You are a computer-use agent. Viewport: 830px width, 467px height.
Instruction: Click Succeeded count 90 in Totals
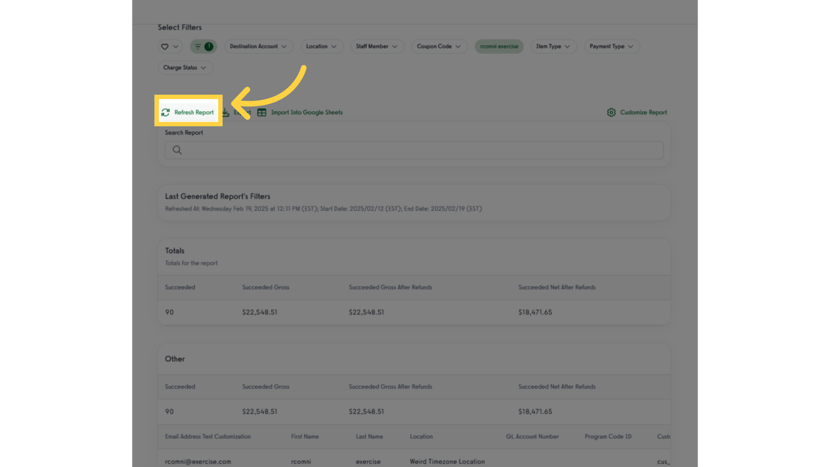click(170, 312)
